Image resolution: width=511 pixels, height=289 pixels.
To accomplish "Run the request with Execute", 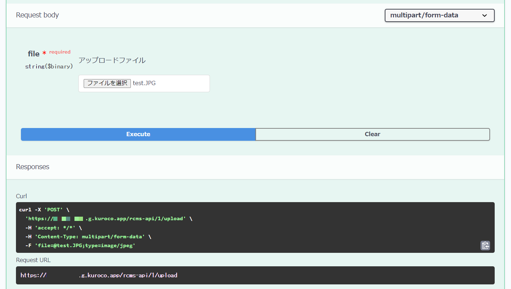I will [138, 134].
